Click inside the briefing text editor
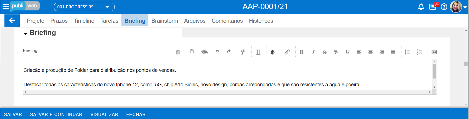The image size is (469, 119). point(227,74)
